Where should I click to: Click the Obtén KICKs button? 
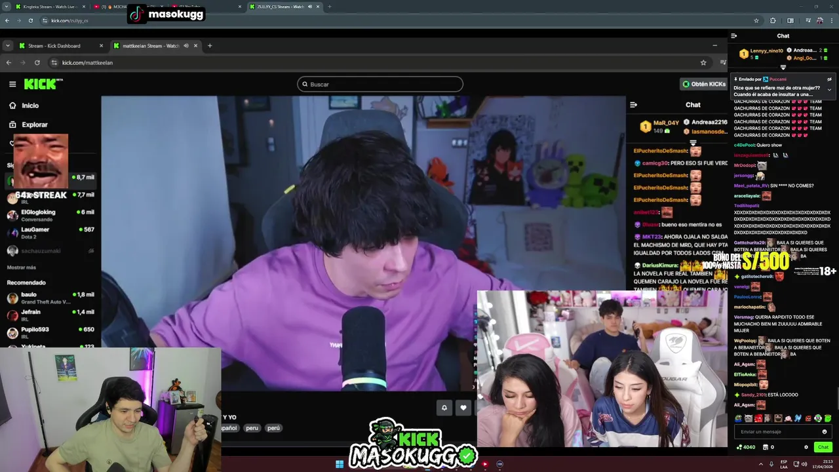(x=704, y=84)
